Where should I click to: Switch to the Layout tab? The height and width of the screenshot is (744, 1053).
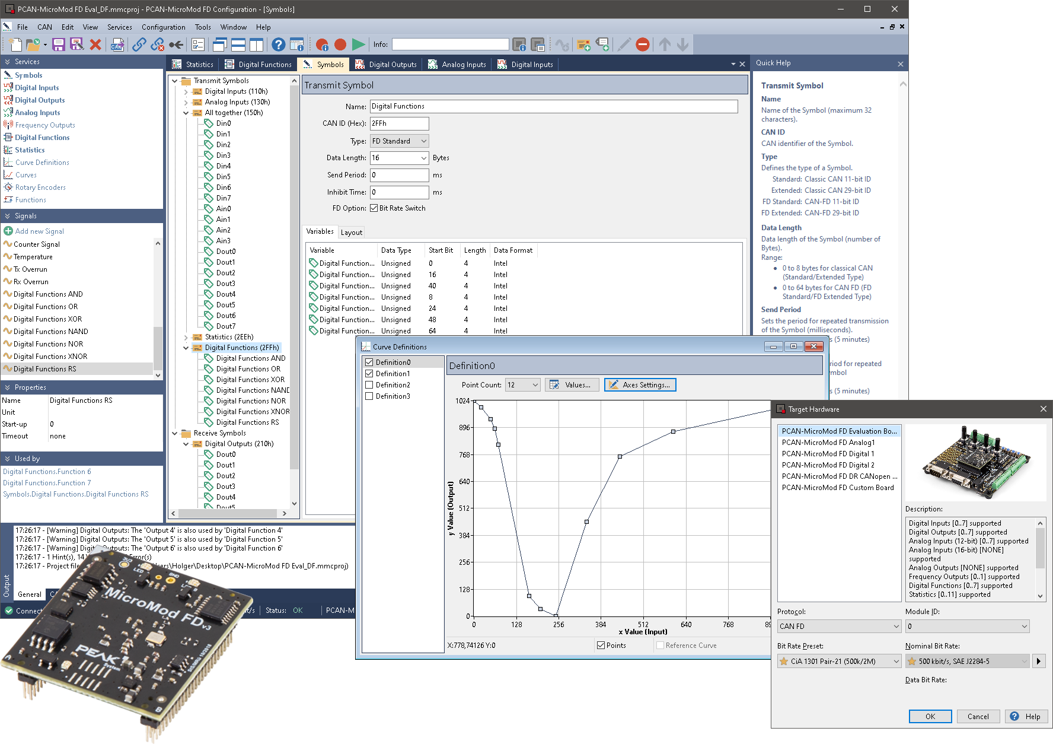tap(352, 233)
